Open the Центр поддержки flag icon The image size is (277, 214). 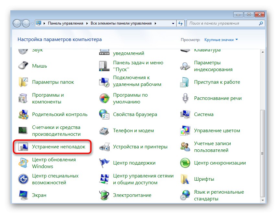(x=104, y=163)
